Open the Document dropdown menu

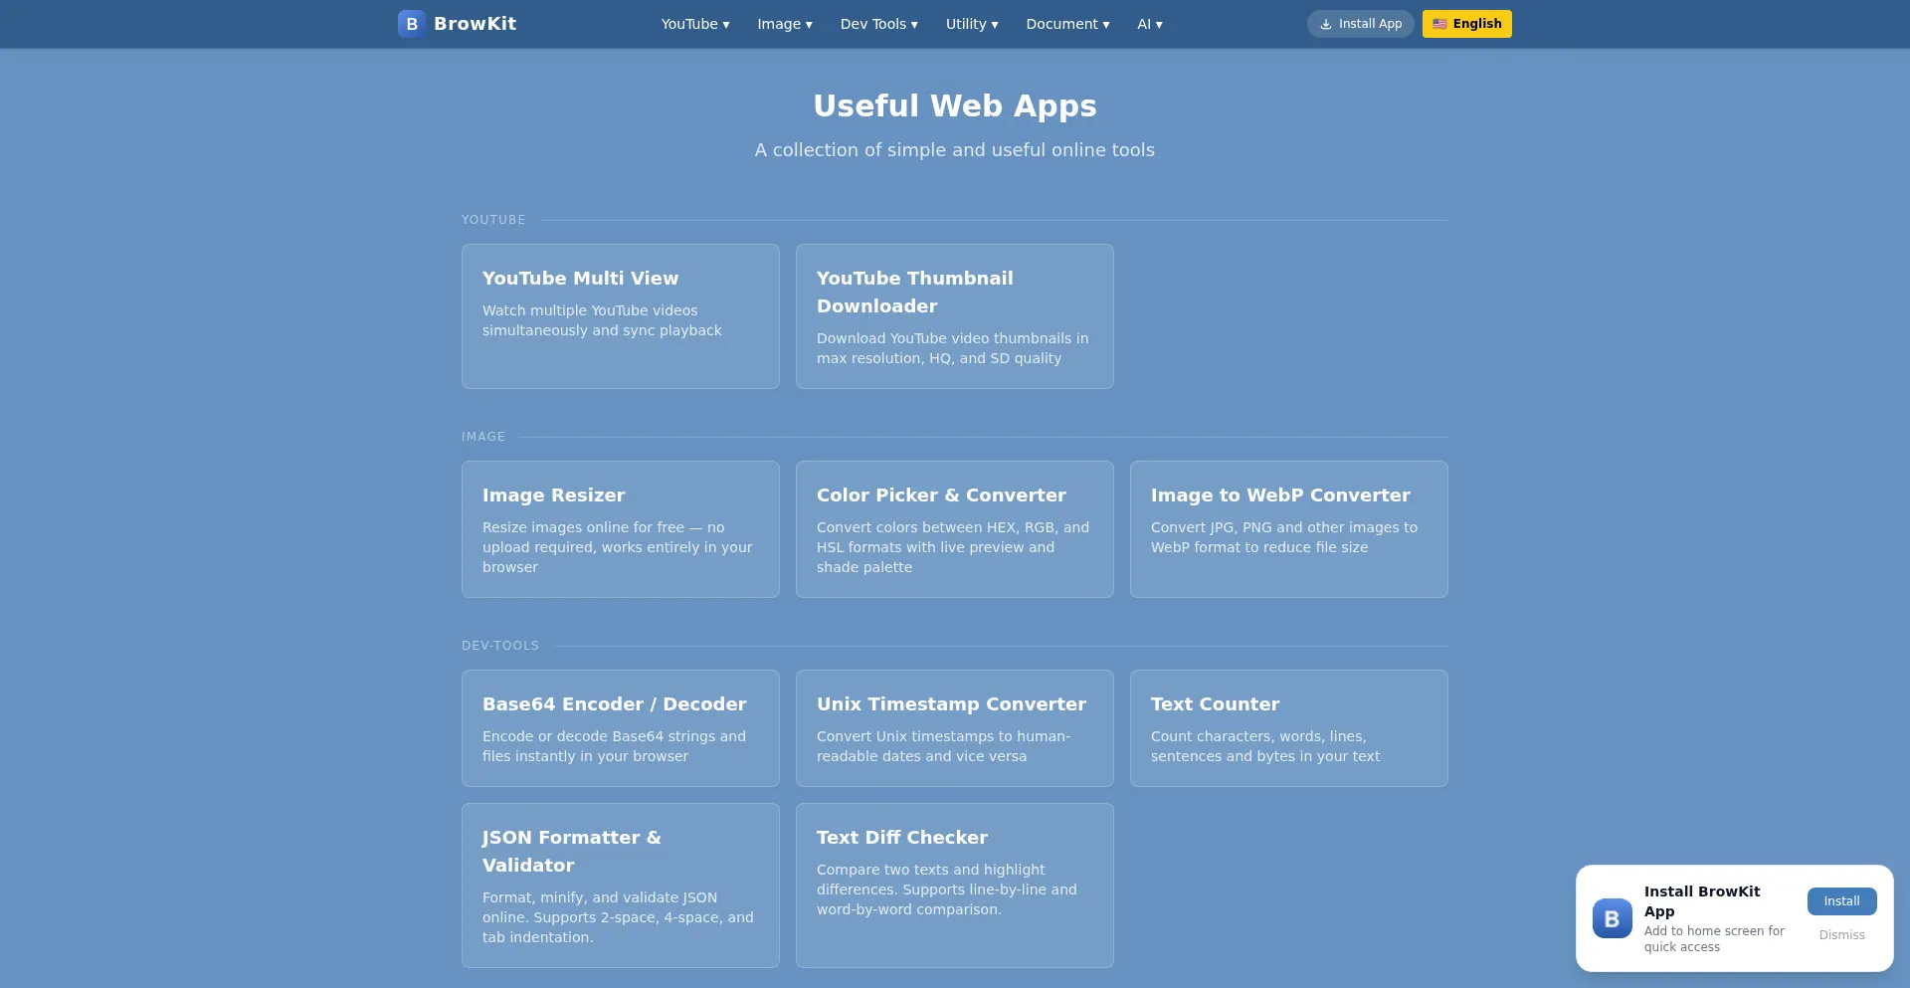(x=1067, y=24)
